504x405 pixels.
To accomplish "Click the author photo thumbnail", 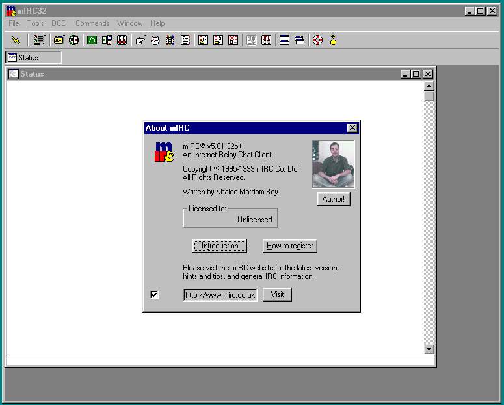I will (334, 164).
